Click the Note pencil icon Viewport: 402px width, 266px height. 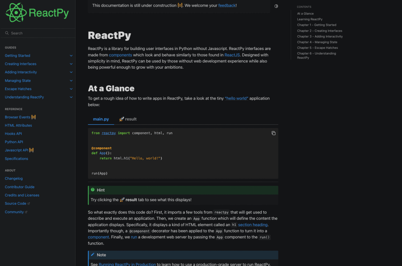pos(93,255)
